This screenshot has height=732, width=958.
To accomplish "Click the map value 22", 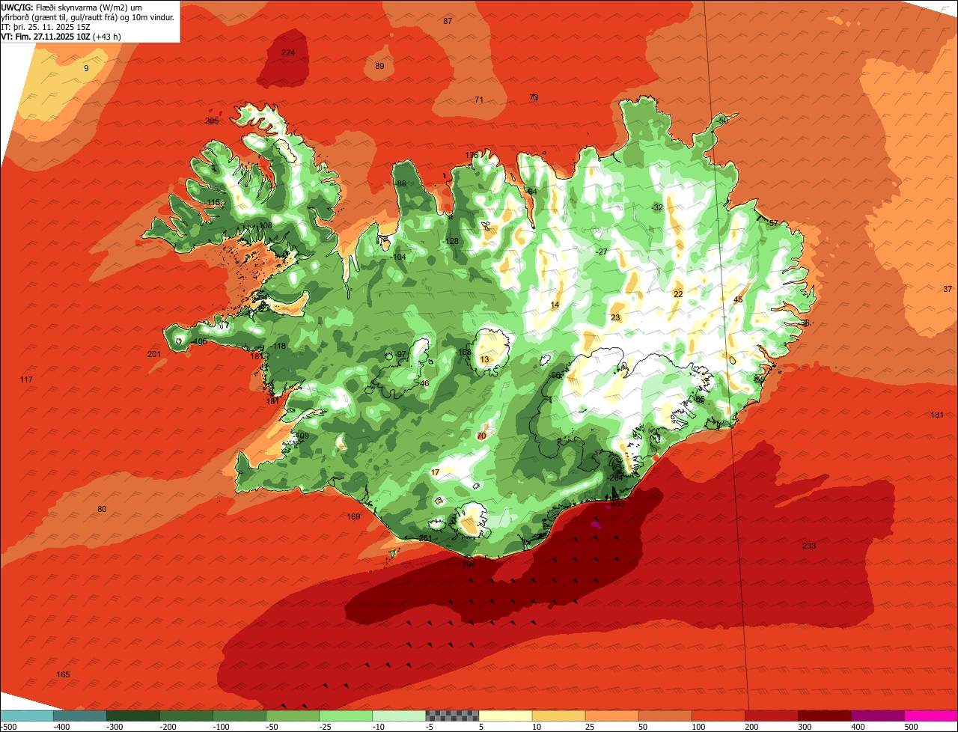I will tap(678, 294).
